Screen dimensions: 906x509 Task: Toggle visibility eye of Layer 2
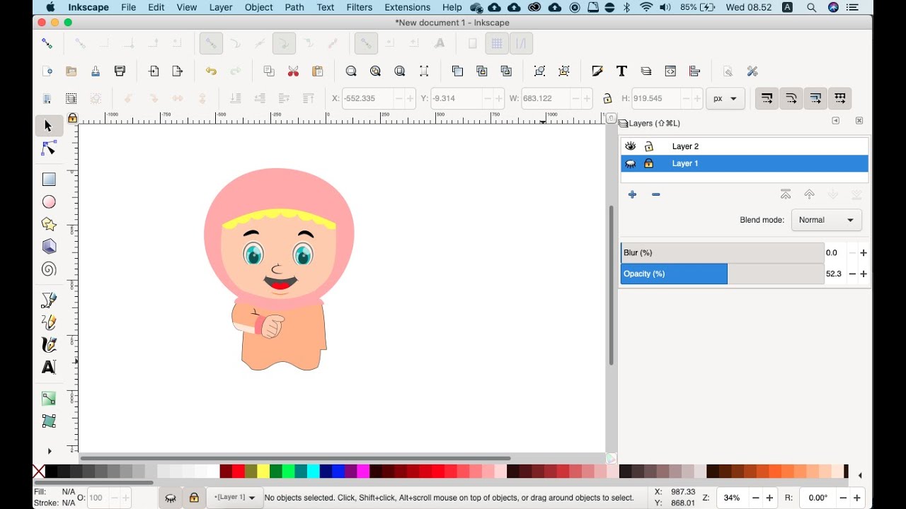coord(630,146)
